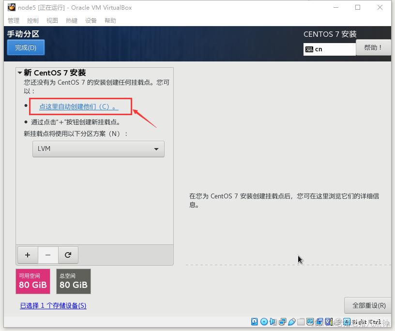Open the 控制 menu
The height and width of the screenshot is (331, 395).
click(33, 20)
